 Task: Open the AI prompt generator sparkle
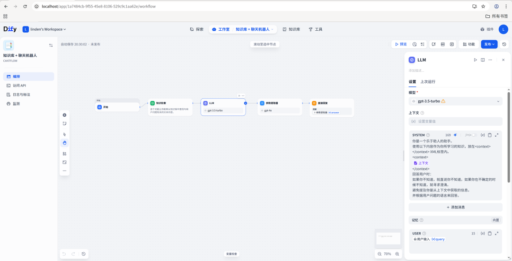[455, 135]
